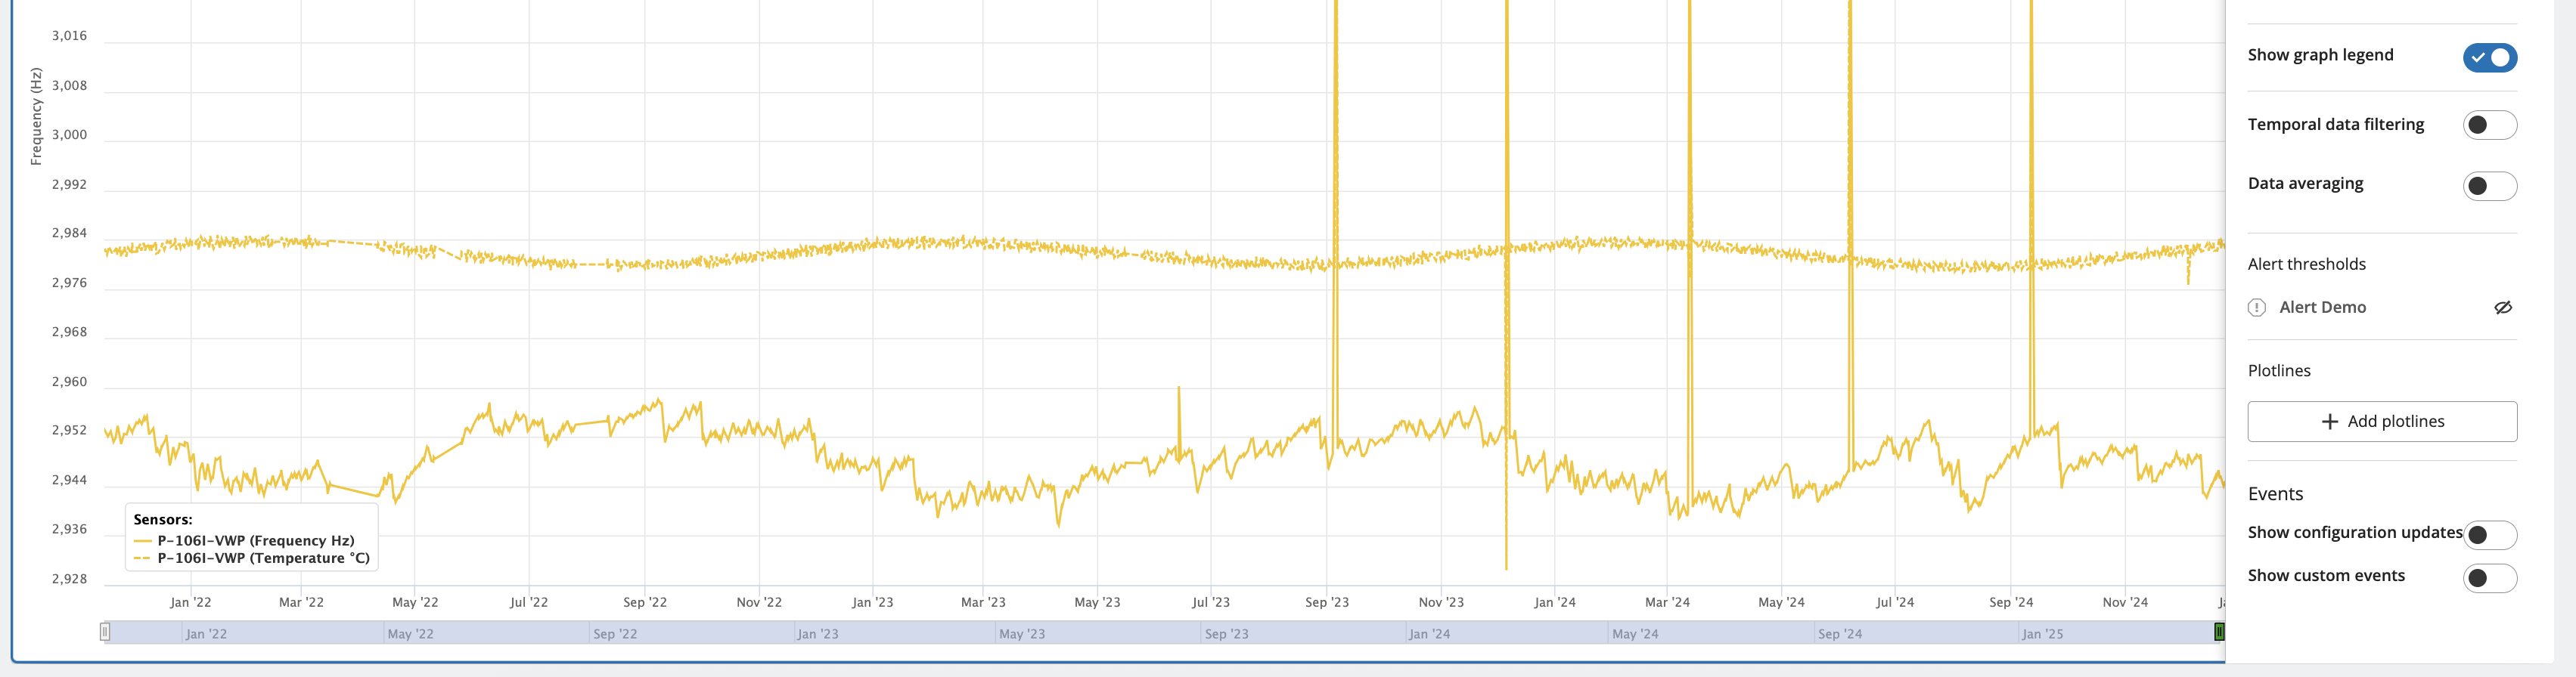Screen dimensions: 2576x677
Task: Click the Sep '24 marker in the range navigator
Action: (x=1840, y=634)
